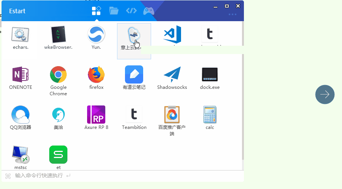The image size is (342, 189).
Task: Open wkeBrowser application
Action: pos(58,34)
